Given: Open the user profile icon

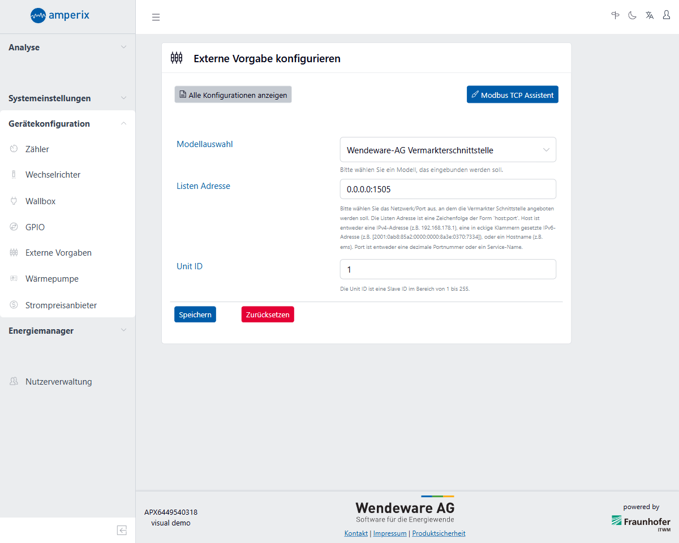Looking at the screenshot, I should [667, 16].
